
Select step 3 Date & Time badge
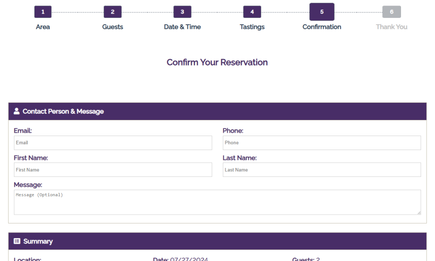pos(182,12)
